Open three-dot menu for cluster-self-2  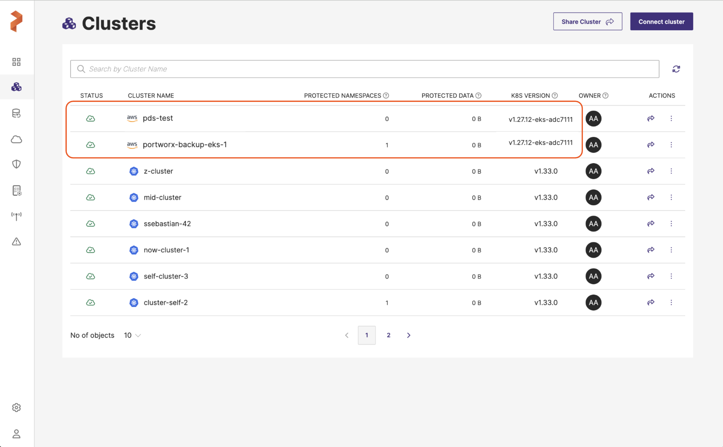[x=671, y=302]
